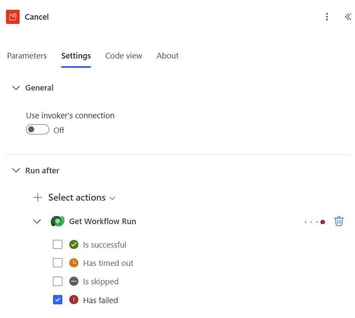Open the Select actions dropdown
This screenshot has height=318, width=355.
click(x=81, y=198)
